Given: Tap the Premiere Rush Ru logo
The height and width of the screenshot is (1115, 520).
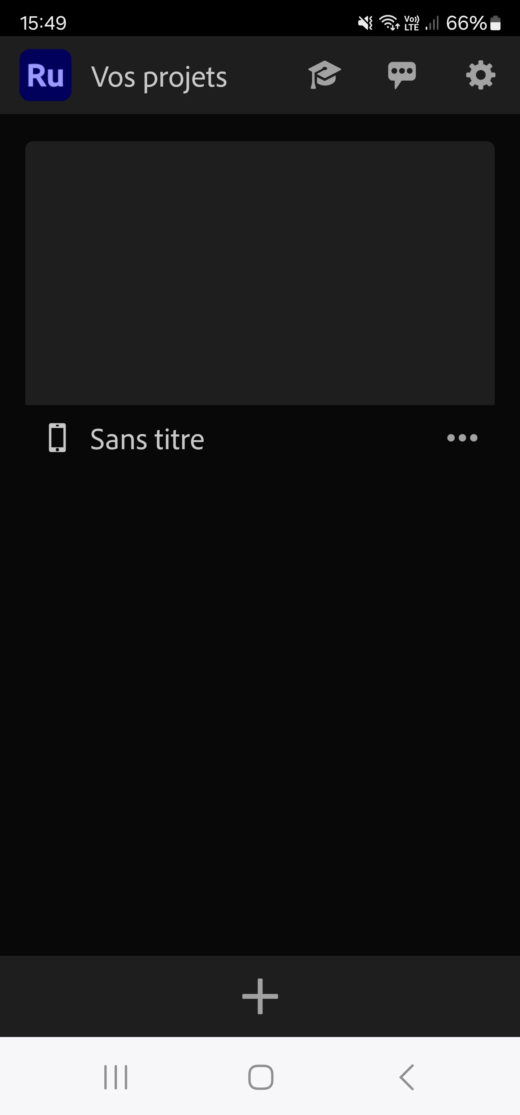Looking at the screenshot, I should click(x=45, y=75).
